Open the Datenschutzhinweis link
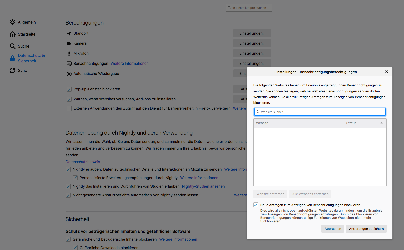 pyautogui.click(x=83, y=162)
